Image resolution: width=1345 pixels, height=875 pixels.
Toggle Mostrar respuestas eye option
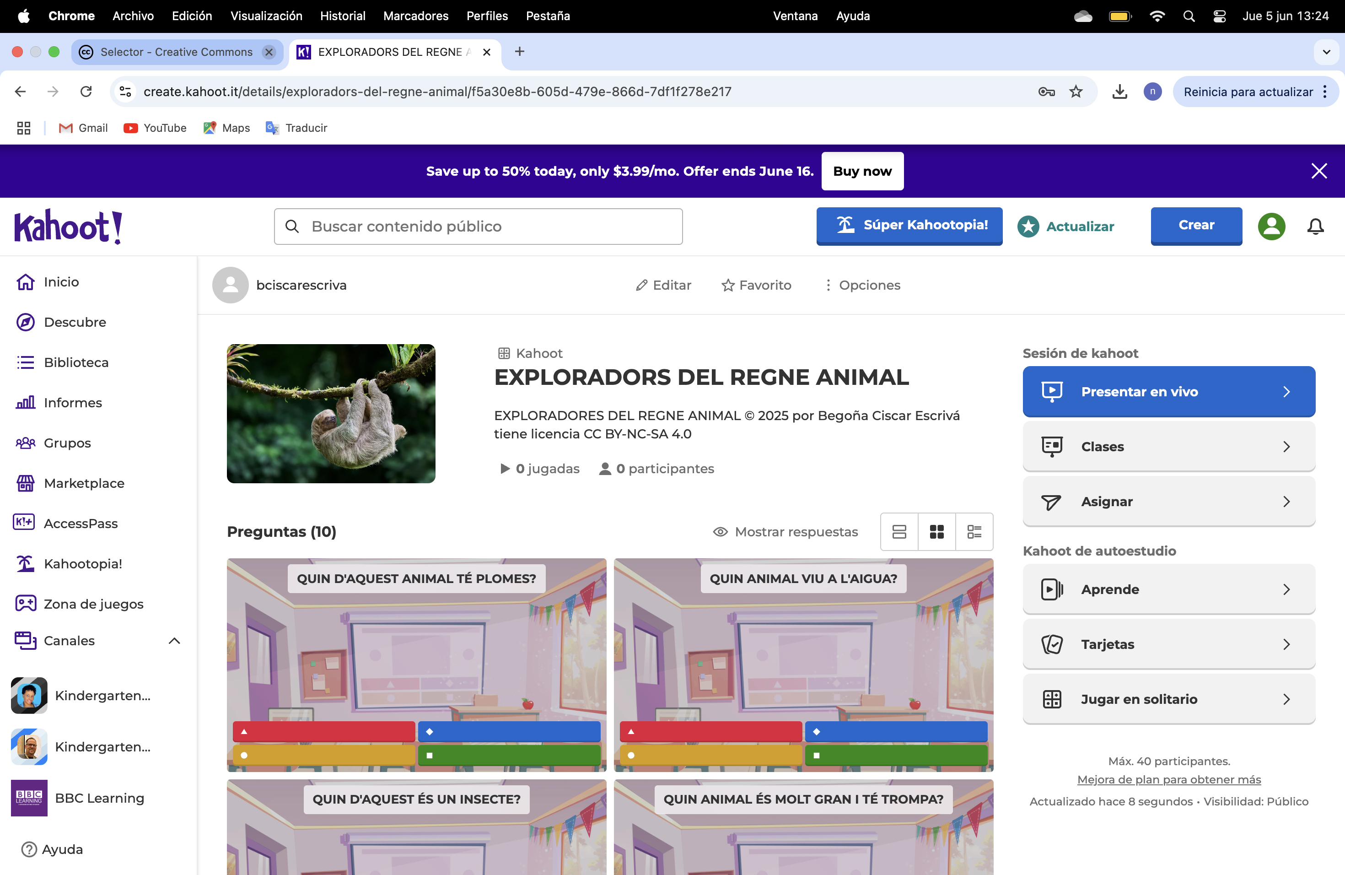(x=785, y=532)
